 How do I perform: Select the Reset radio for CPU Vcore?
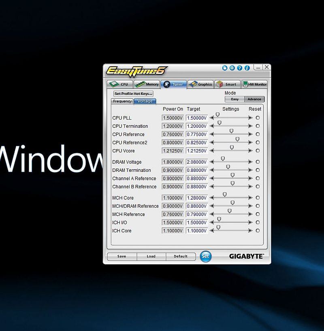(258, 151)
